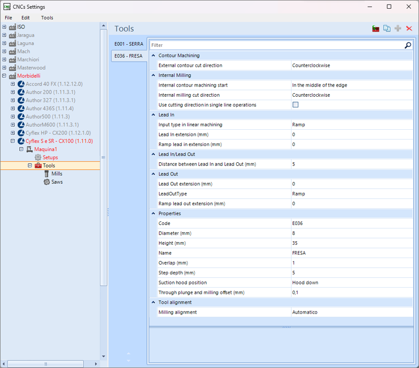
Task: Click the AuthorM600 machine icon
Action: [21, 125]
